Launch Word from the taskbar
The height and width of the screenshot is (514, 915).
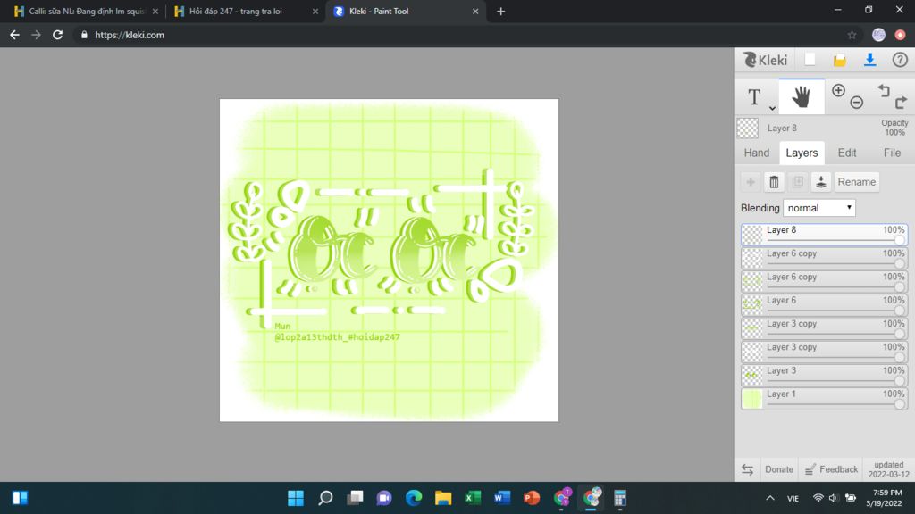click(502, 498)
